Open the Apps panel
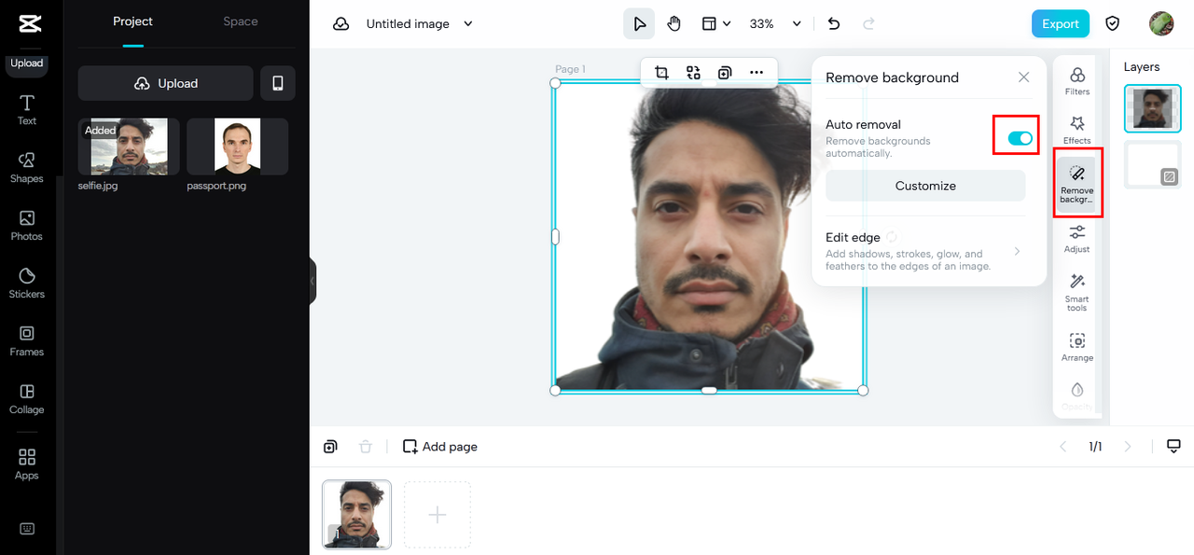Image resolution: width=1194 pixels, height=555 pixels. click(27, 464)
